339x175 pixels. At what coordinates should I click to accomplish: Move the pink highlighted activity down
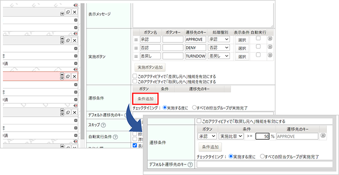tap(62, 78)
